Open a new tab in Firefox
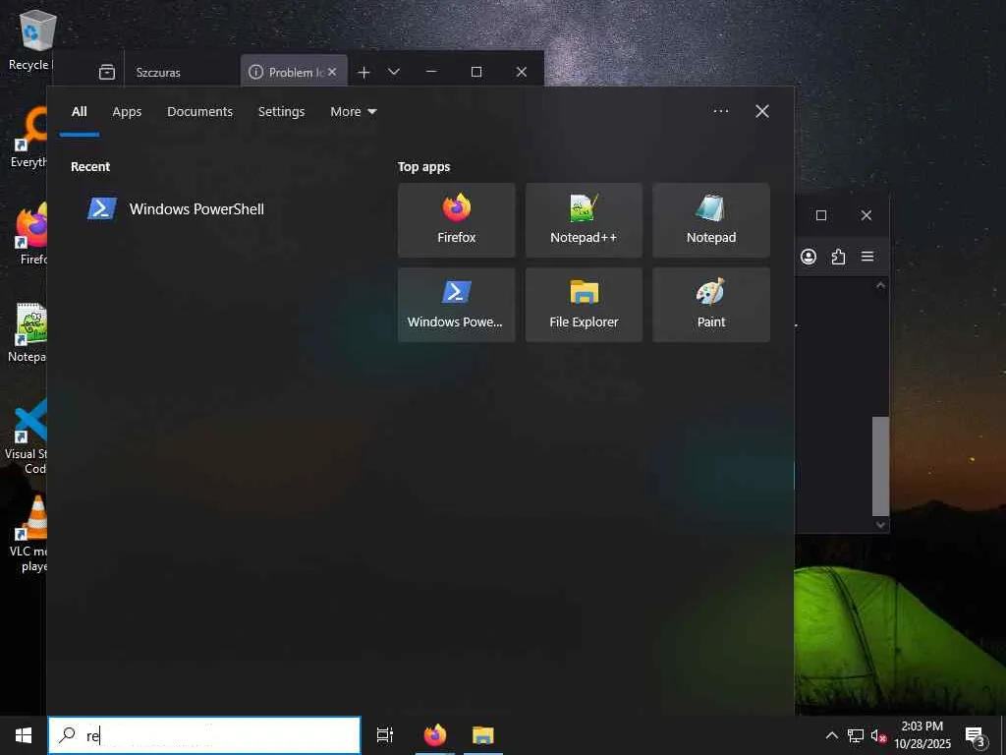 tap(363, 72)
